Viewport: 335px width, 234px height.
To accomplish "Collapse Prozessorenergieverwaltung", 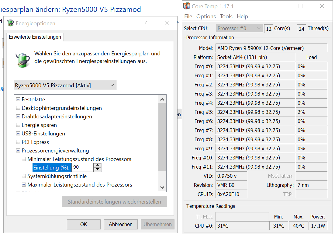I will click(18, 150).
